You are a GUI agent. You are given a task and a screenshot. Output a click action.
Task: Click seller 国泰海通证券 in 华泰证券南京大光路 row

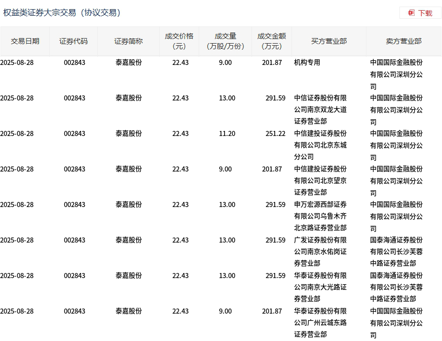[396, 287]
